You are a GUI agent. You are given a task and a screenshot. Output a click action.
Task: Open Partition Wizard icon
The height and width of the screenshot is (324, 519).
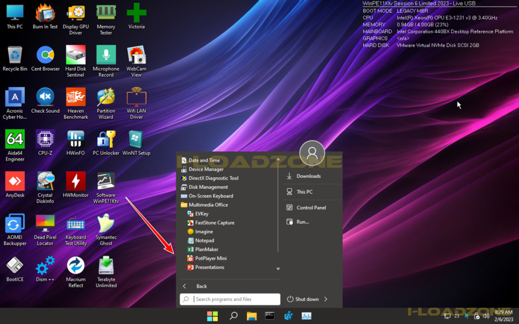pyautogui.click(x=106, y=104)
